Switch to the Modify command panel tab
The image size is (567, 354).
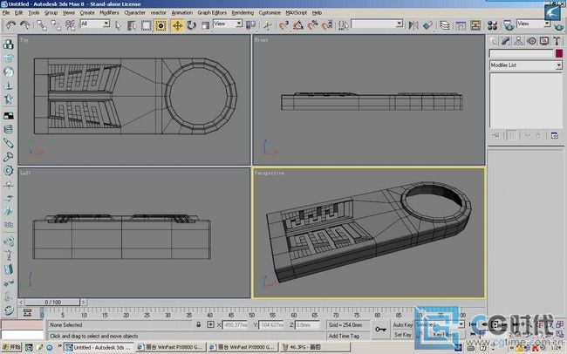506,41
